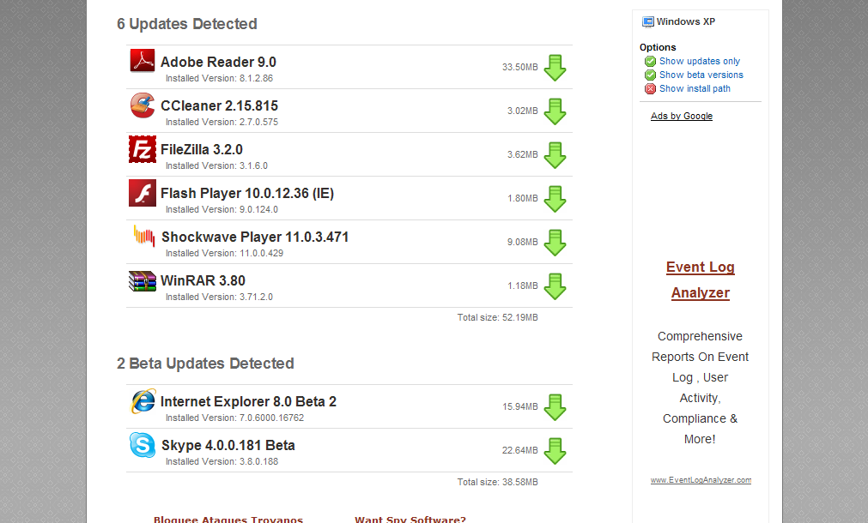Click the CCleaner application icon
The height and width of the screenshot is (523, 868).
143,105
